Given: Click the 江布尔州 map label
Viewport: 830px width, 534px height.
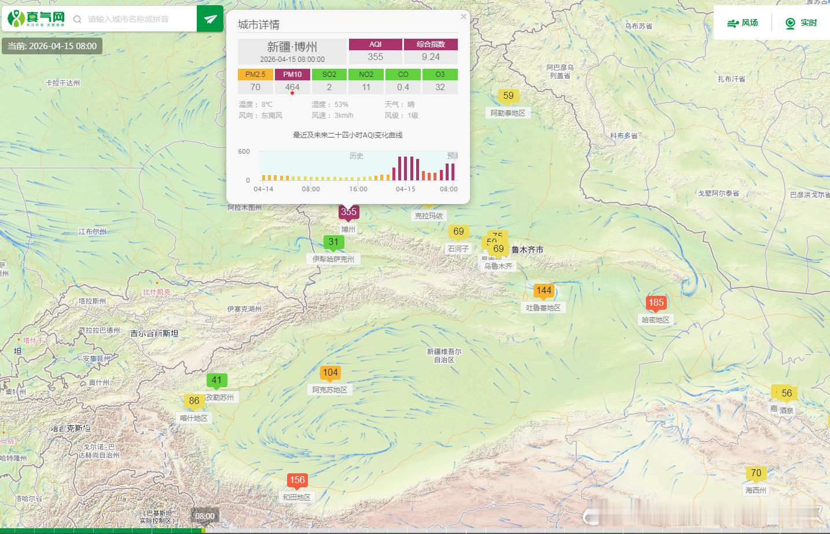Looking at the screenshot, I should pyautogui.click(x=93, y=232).
